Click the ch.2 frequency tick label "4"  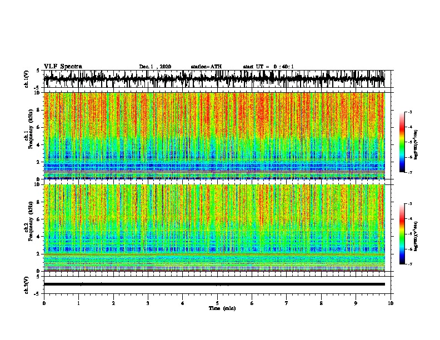click(38, 237)
